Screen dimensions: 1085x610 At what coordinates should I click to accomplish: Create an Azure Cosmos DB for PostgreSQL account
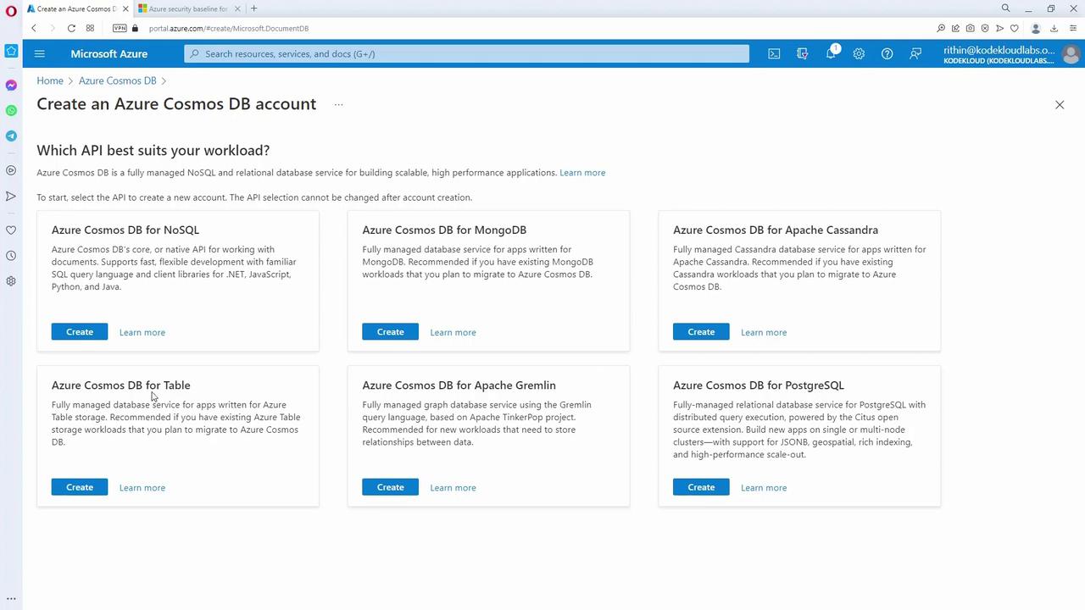click(x=701, y=487)
